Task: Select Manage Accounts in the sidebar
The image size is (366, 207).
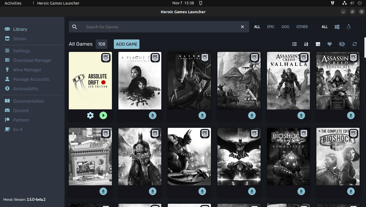Action: (31, 79)
